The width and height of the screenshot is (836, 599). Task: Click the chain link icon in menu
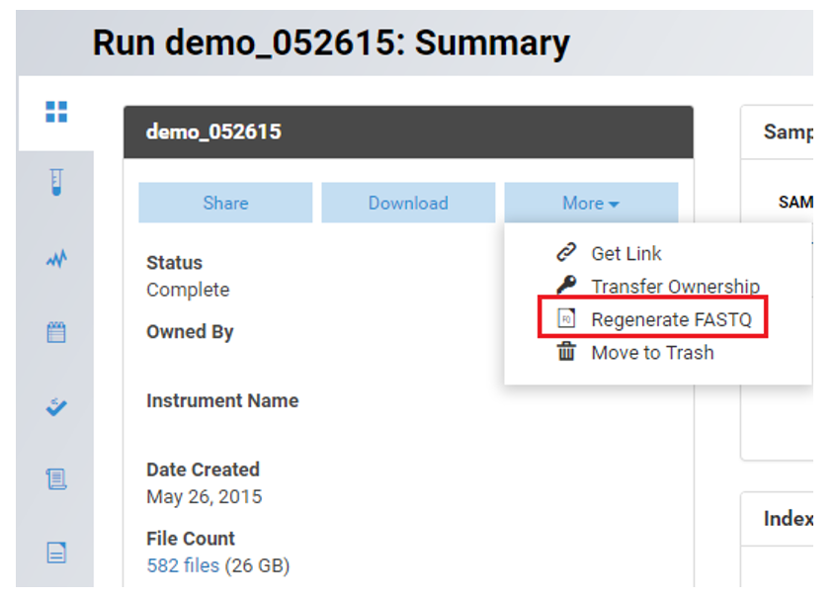566,253
